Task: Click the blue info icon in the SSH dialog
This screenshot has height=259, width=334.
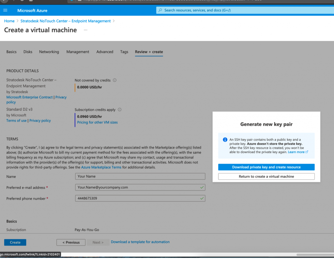Action: 225,140
